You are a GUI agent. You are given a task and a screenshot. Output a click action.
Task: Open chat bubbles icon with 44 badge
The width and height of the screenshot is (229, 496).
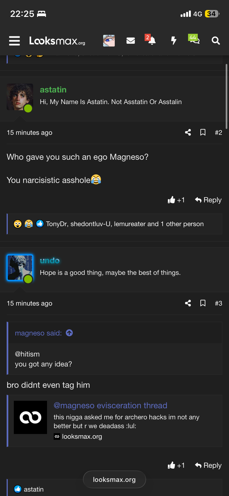pos(195,41)
